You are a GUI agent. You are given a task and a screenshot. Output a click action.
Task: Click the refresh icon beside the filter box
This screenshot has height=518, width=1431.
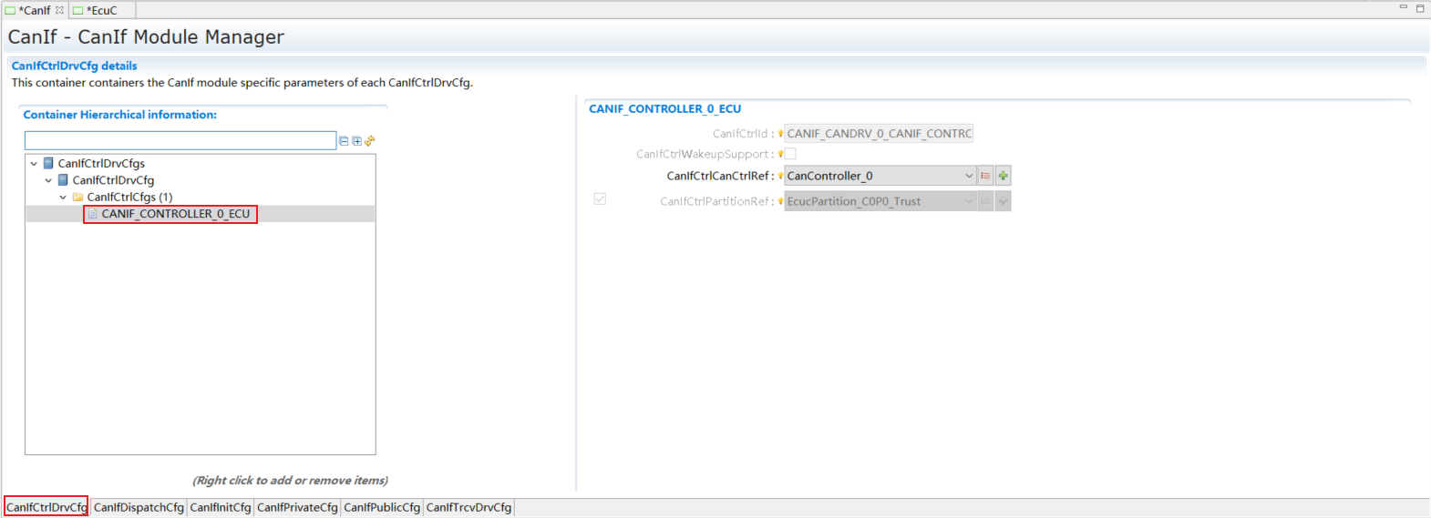[370, 141]
